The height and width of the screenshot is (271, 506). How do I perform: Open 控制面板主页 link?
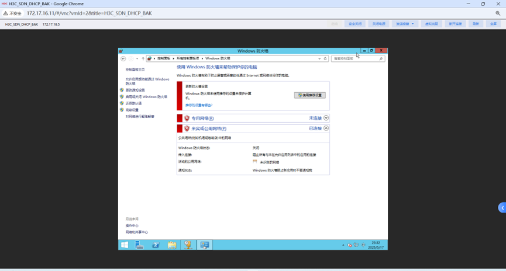tap(135, 70)
